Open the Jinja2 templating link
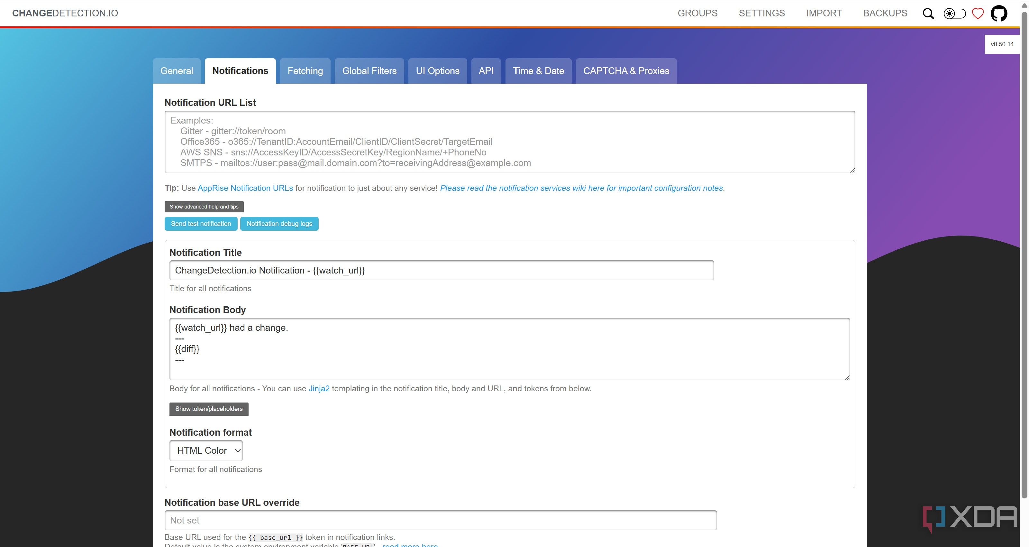 (319, 389)
